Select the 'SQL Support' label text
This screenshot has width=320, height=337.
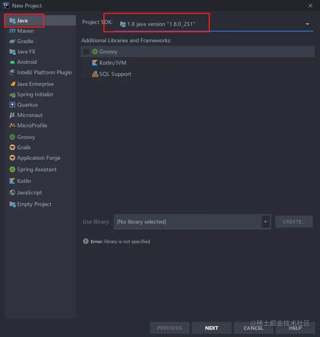(115, 74)
